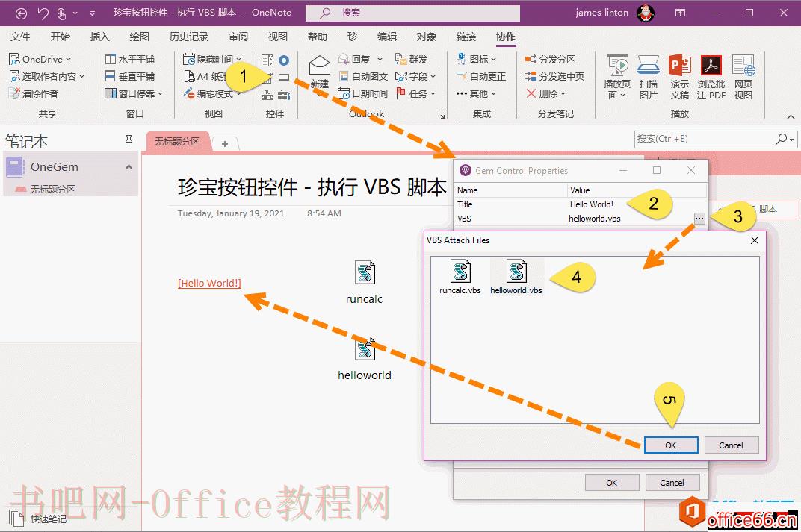Insert a list box control

click(x=267, y=60)
